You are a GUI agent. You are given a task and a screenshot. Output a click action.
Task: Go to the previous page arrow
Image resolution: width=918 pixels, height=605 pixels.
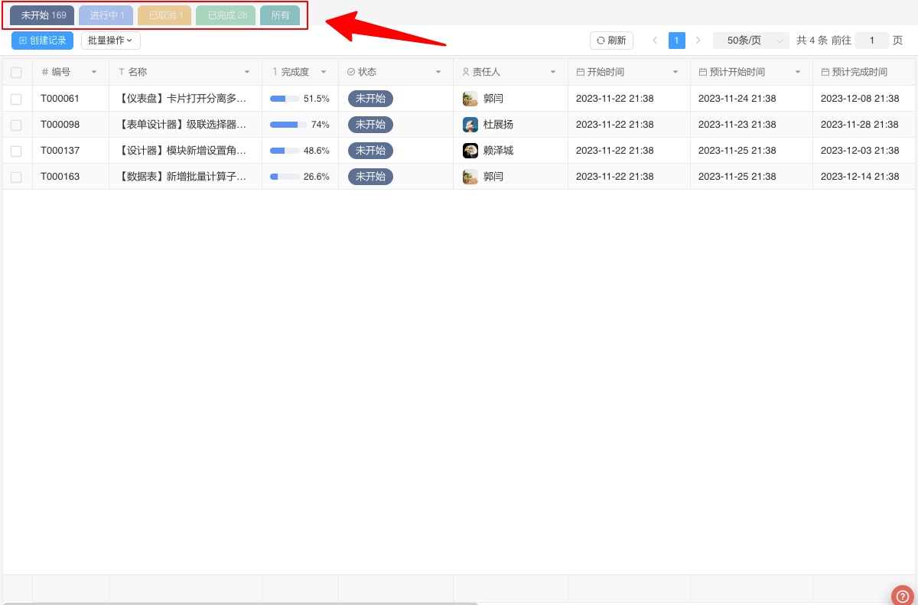655,41
